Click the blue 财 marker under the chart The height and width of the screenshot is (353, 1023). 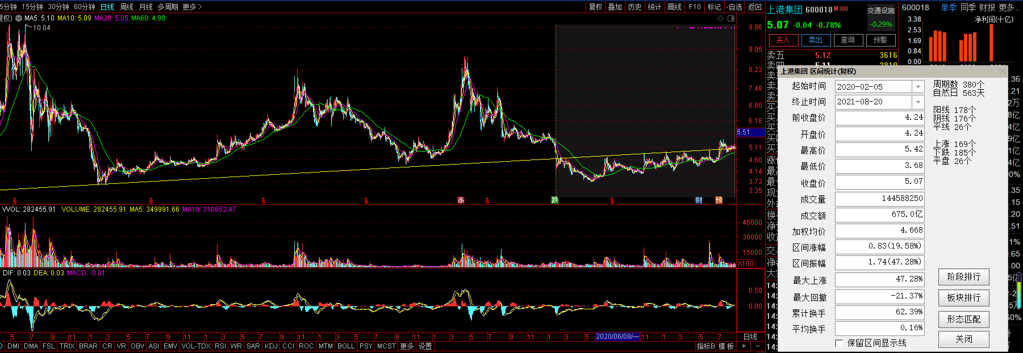(x=699, y=200)
